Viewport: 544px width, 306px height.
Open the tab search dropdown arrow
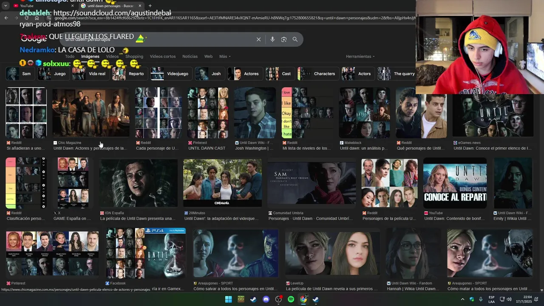pyautogui.click(x=5, y=6)
